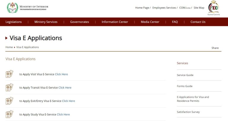Click Click Here for Visit Visa E-Service

[x=61, y=74]
